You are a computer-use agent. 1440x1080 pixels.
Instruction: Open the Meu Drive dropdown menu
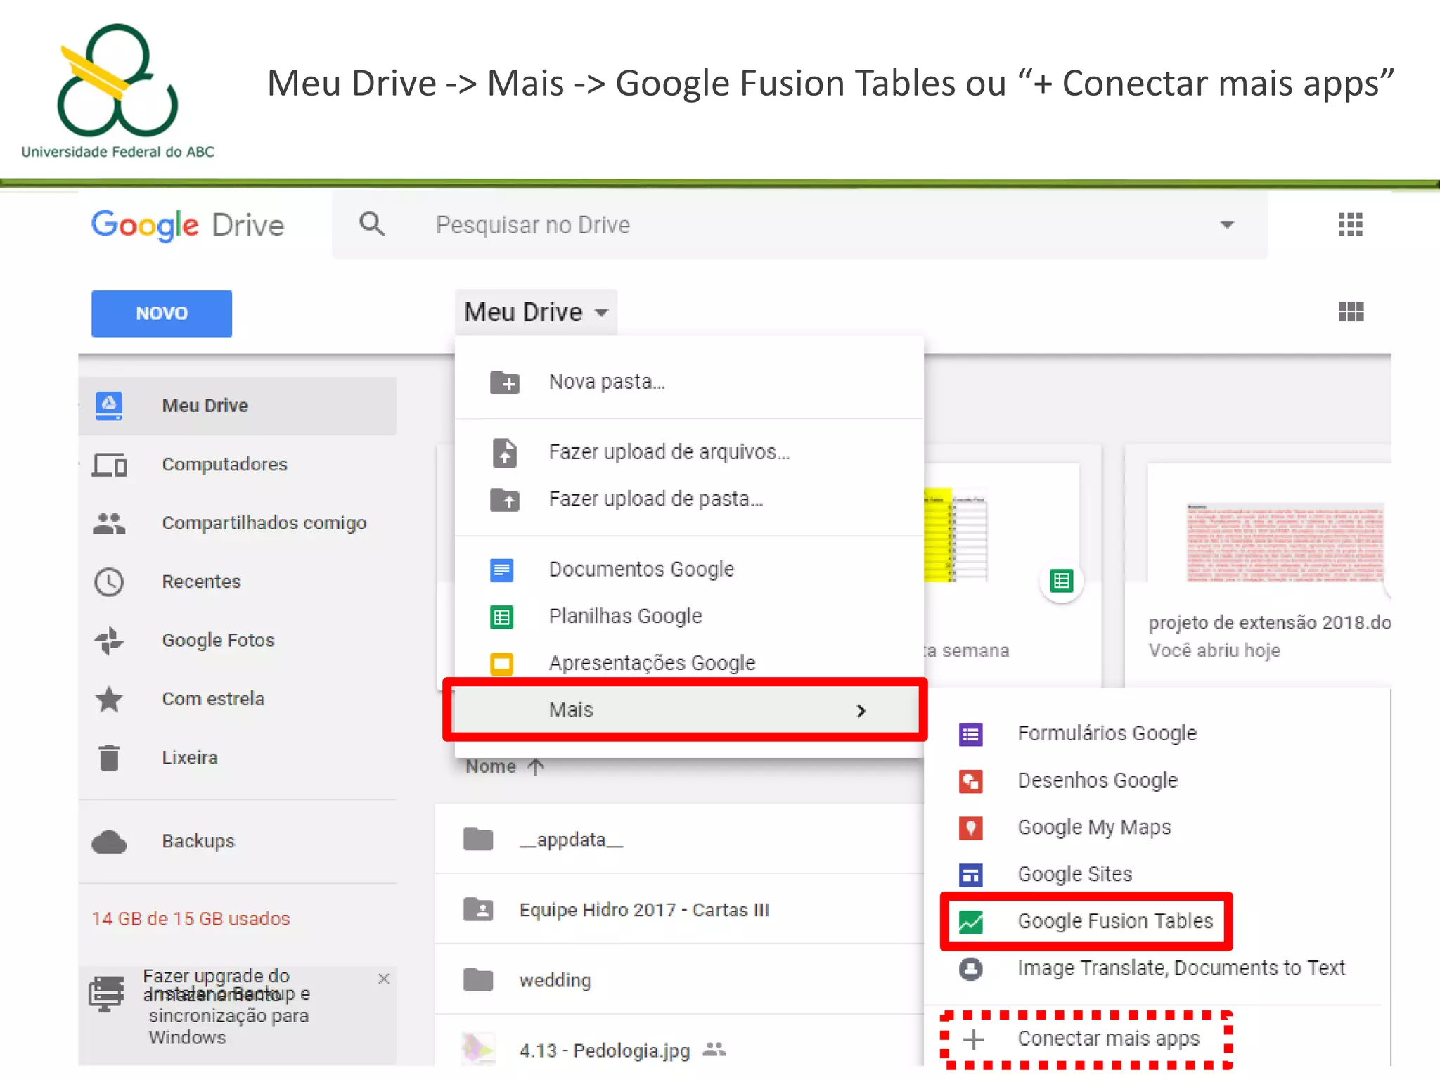[536, 312]
